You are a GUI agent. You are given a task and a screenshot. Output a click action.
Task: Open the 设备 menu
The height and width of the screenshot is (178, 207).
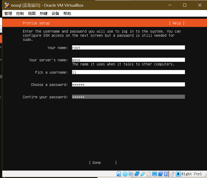[55, 14]
